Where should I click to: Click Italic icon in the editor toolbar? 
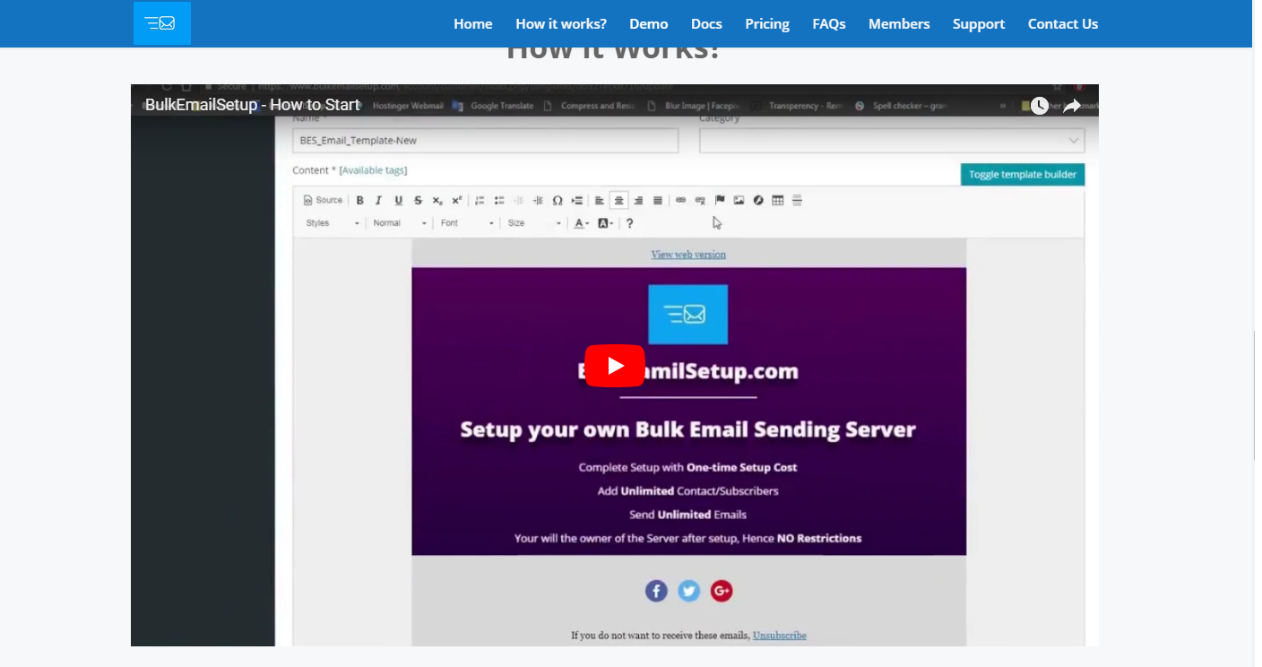(378, 201)
